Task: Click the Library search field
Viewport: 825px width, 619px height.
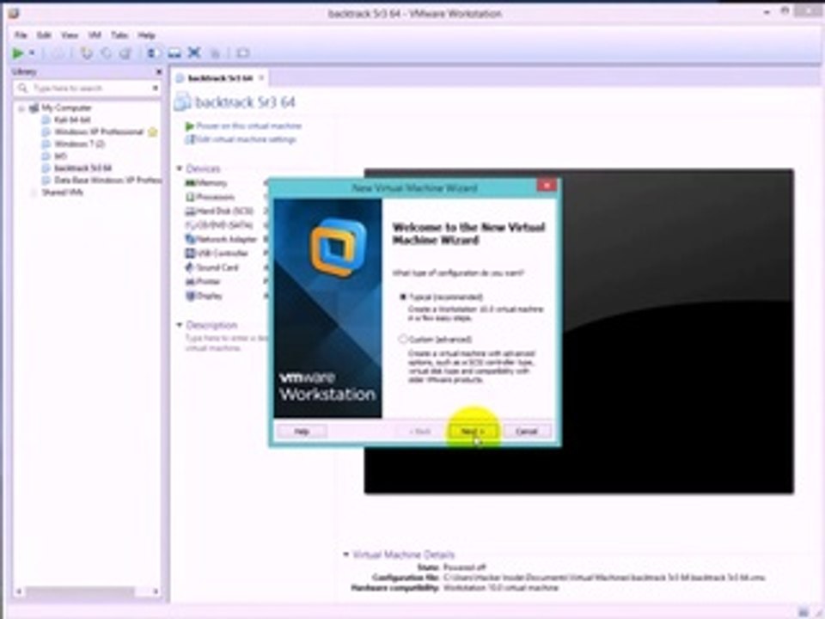Action: [87, 88]
